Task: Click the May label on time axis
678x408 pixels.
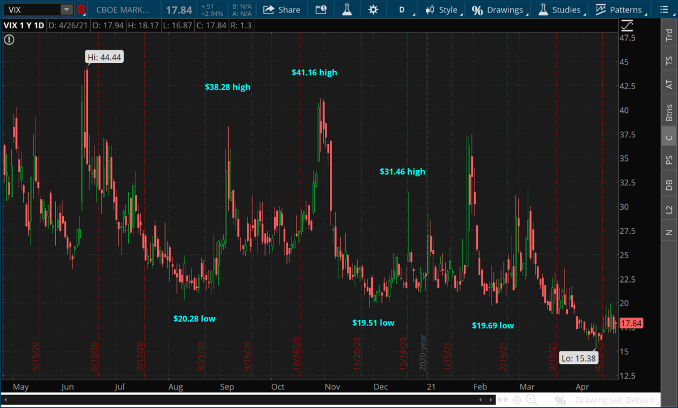Action: pyautogui.click(x=20, y=387)
